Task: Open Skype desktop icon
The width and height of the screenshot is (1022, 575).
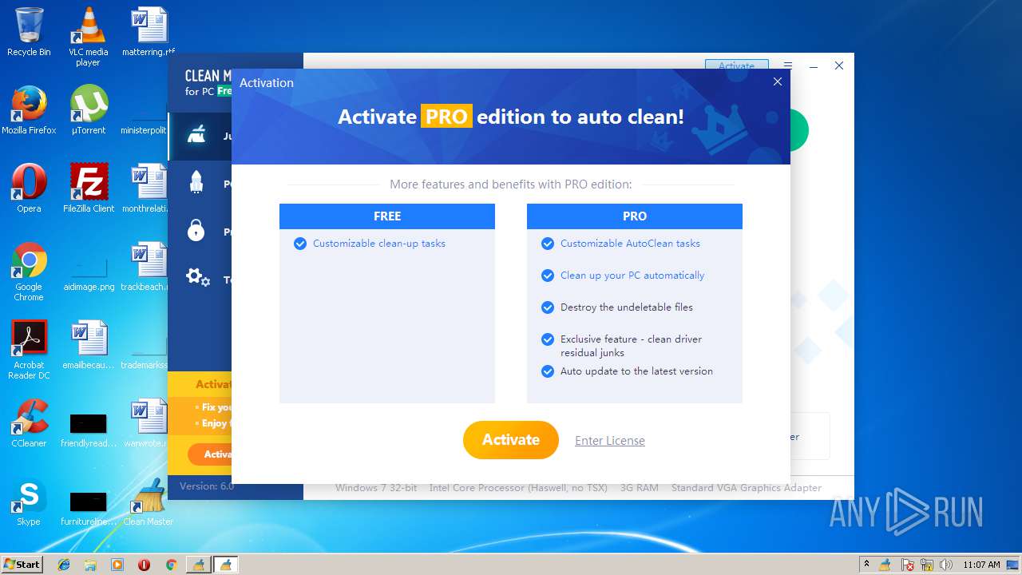Action: coord(29,502)
